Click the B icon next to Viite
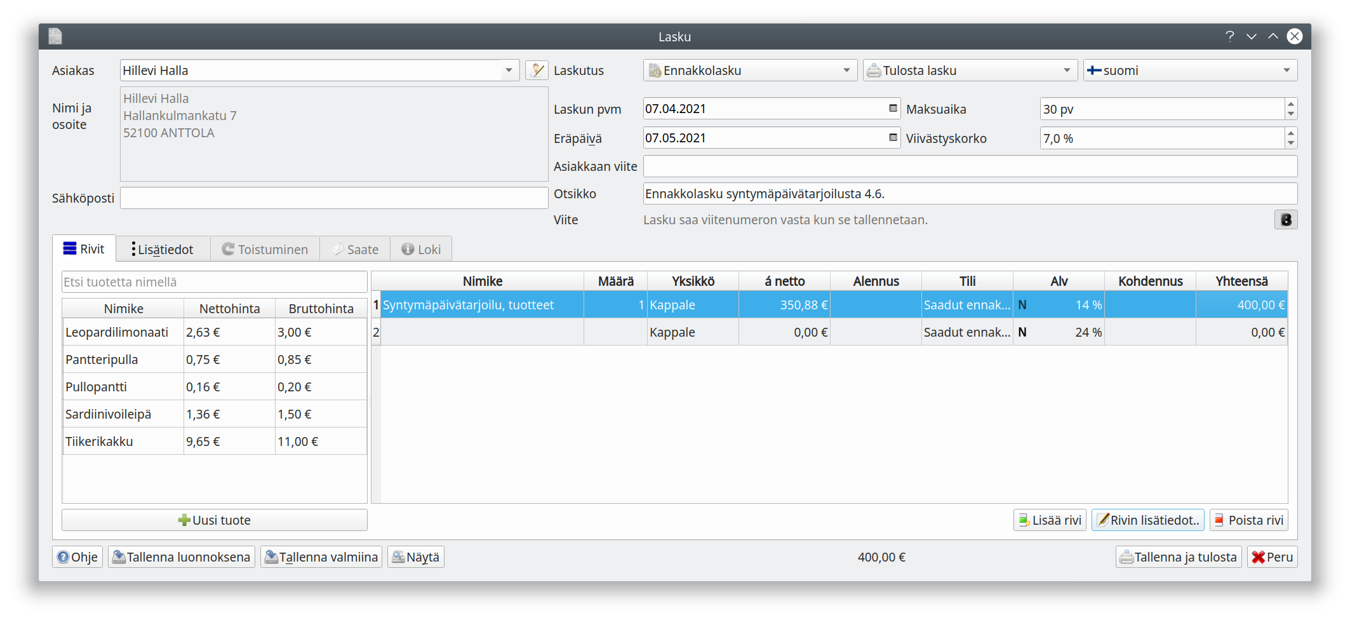 pyautogui.click(x=1285, y=220)
